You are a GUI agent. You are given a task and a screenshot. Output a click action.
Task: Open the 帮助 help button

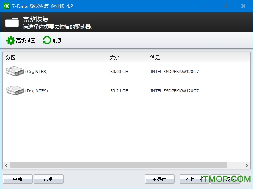(x=49, y=179)
